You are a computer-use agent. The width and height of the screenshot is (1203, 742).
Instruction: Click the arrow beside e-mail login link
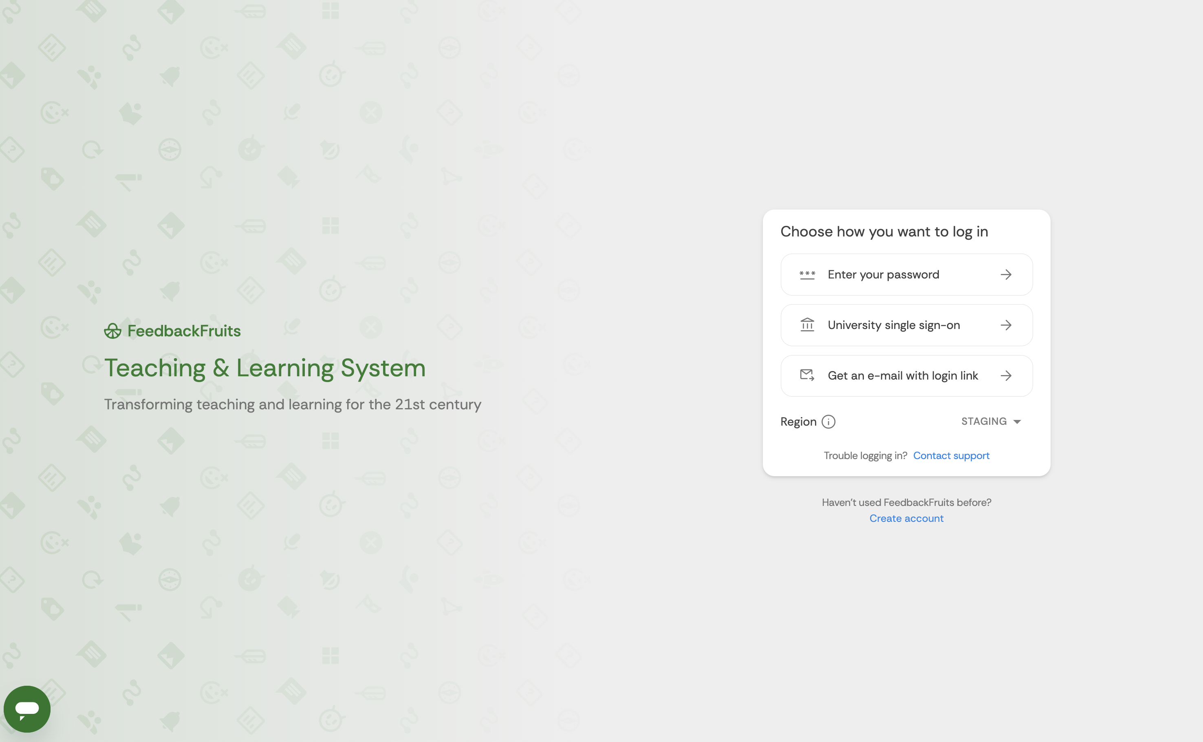[1006, 376]
